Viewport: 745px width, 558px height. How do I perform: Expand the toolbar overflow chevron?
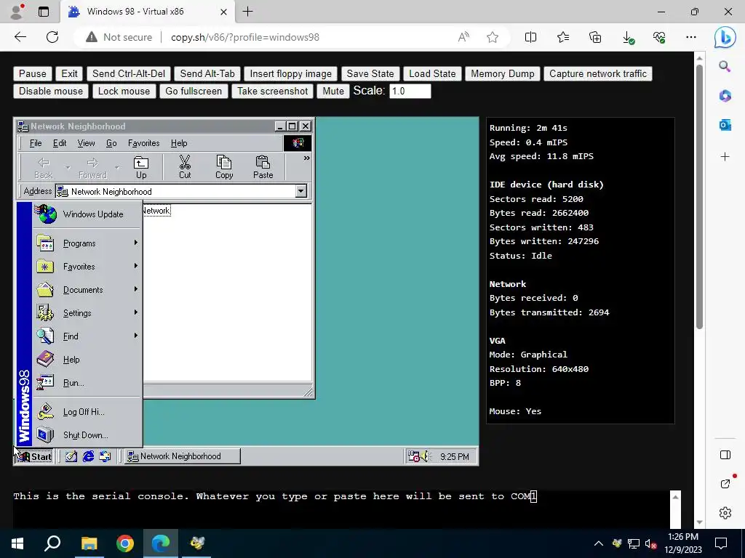point(306,158)
